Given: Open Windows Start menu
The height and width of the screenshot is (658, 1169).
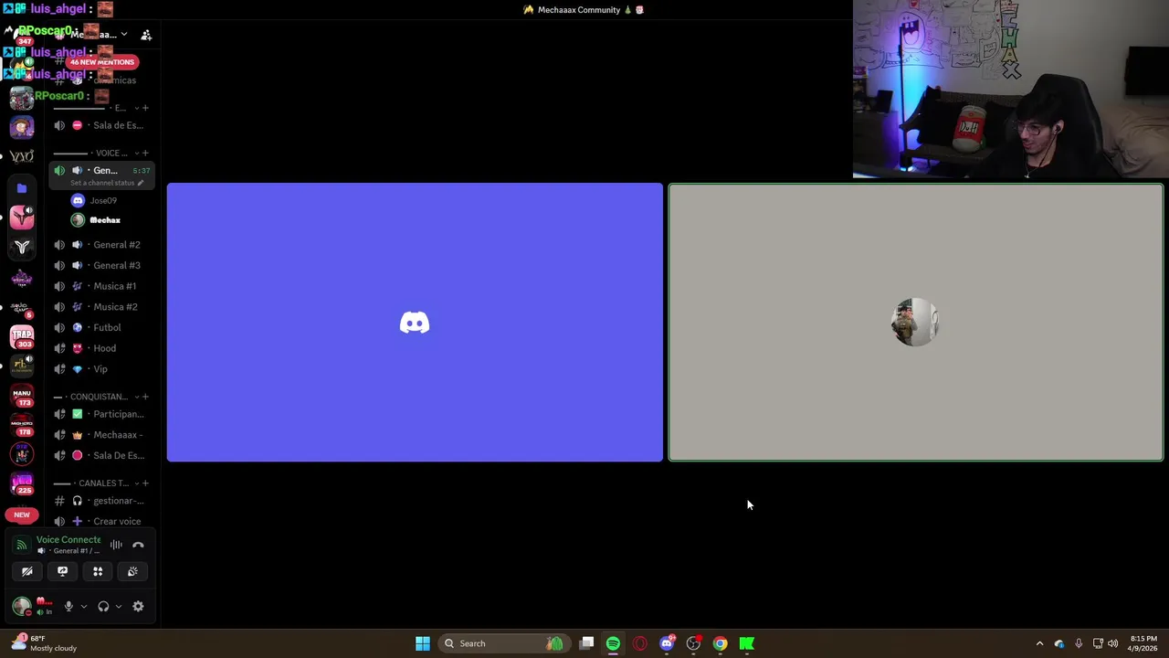Looking at the screenshot, I should [x=423, y=643].
